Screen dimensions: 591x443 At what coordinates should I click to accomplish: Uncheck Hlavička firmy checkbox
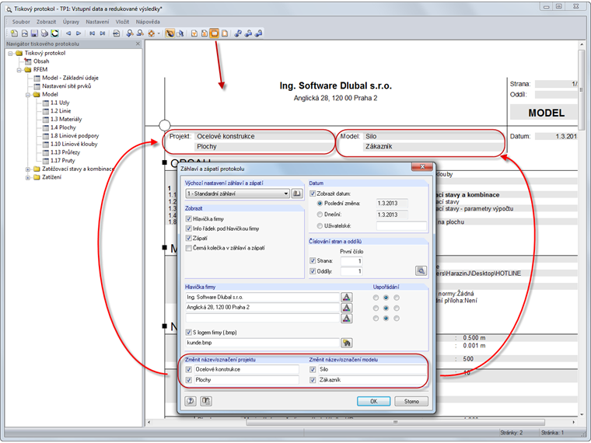tap(188, 219)
